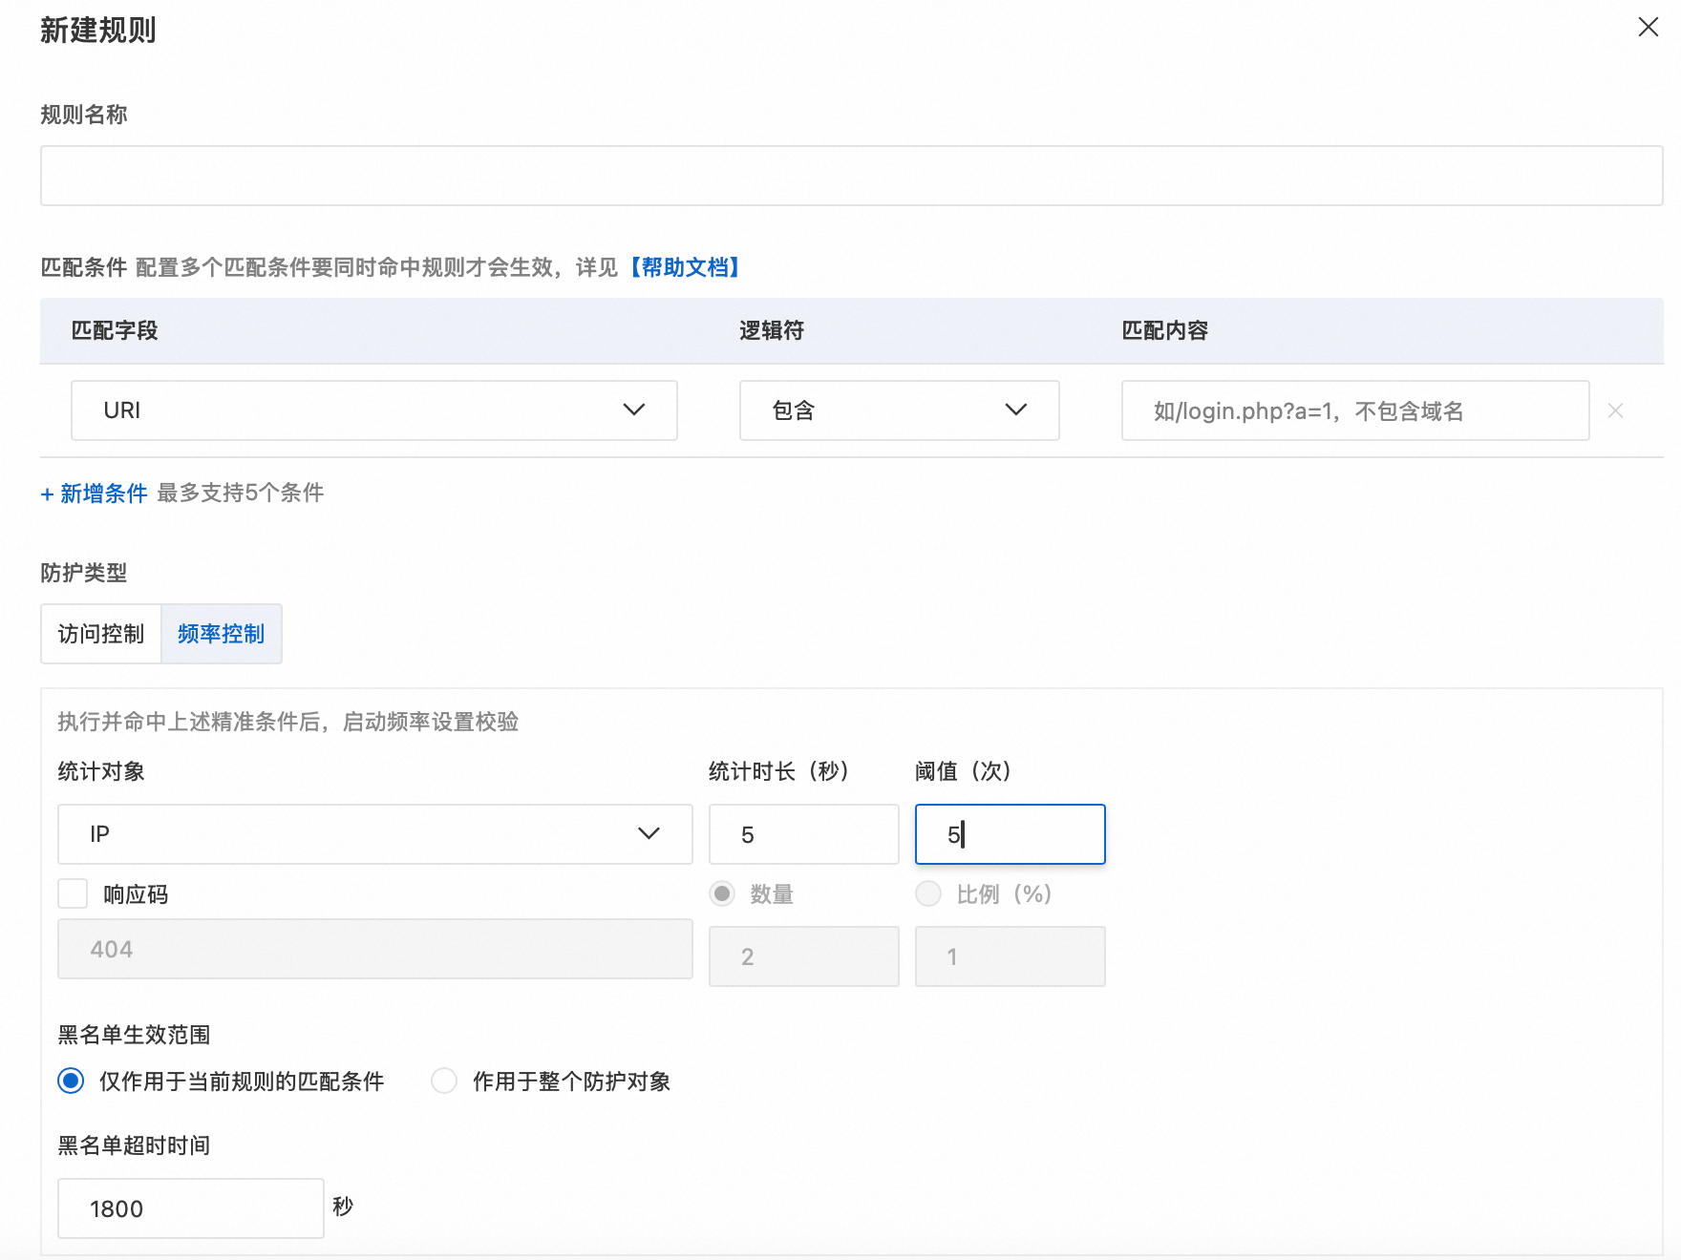Screen dimensions: 1681x1260
Task: Click the 匹配内容 input field
Action: 1355,410
